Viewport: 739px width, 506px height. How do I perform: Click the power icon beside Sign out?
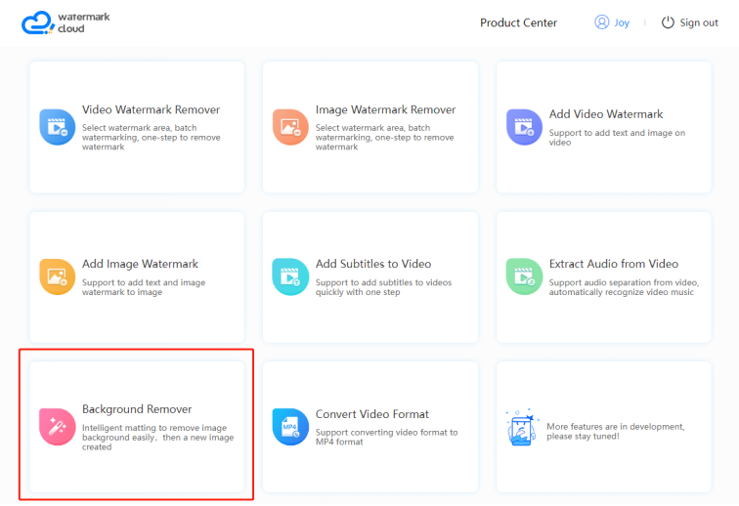[668, 22]
